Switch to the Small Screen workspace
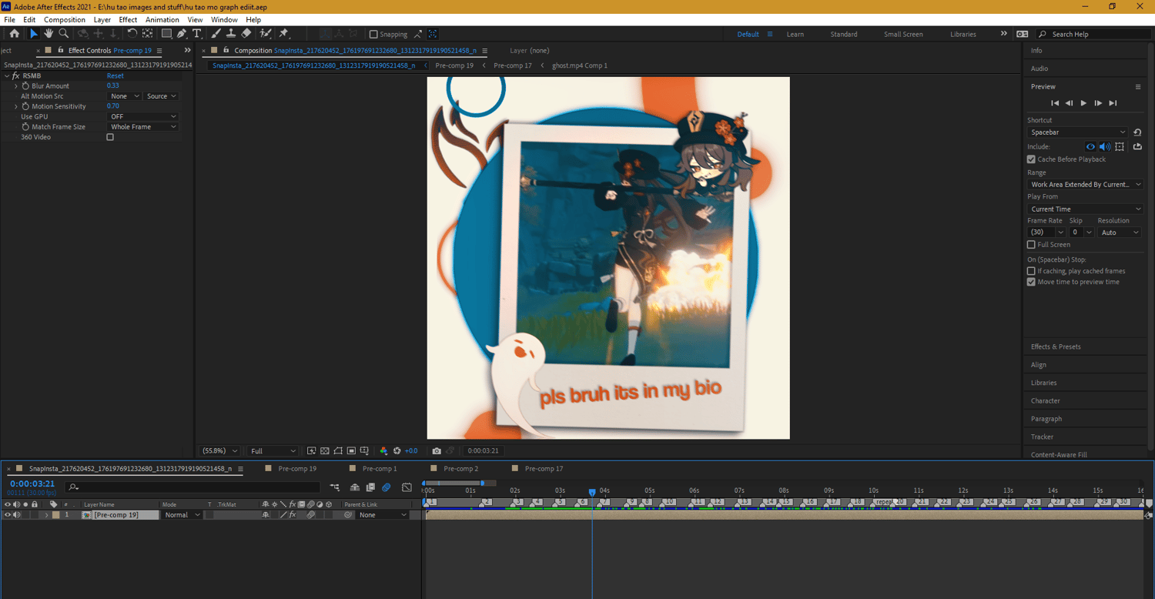 pyautogui.click(x=903, y=35)
